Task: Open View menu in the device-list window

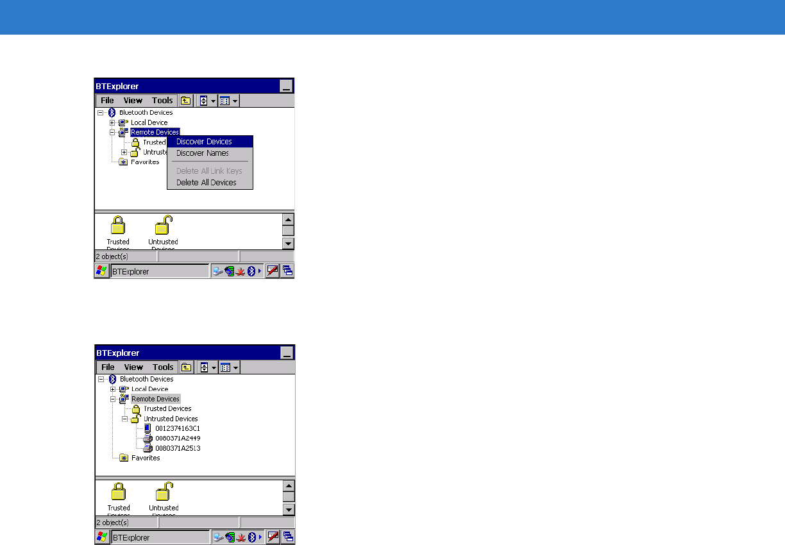Action: [x=133, y=367]
